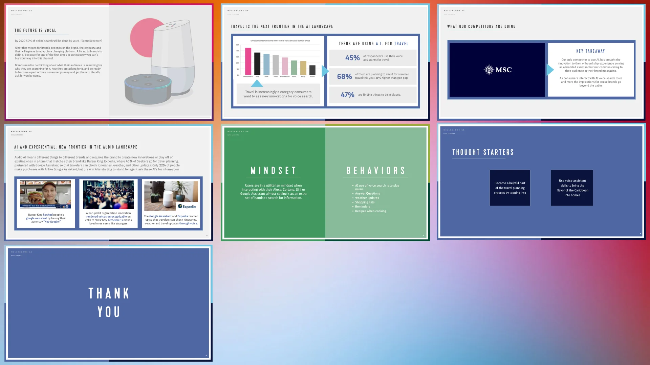The width and height of the screenshot is (650, 365).
Task: Click the blue right-pointing arrow beside MSC panel
Action: (x=550, y=70)
